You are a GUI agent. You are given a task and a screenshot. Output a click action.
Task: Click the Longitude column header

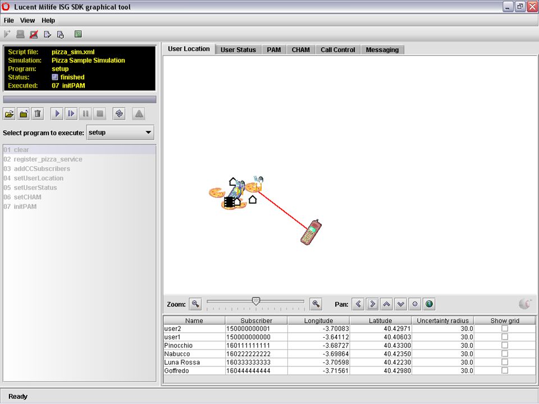click(319, 320)
